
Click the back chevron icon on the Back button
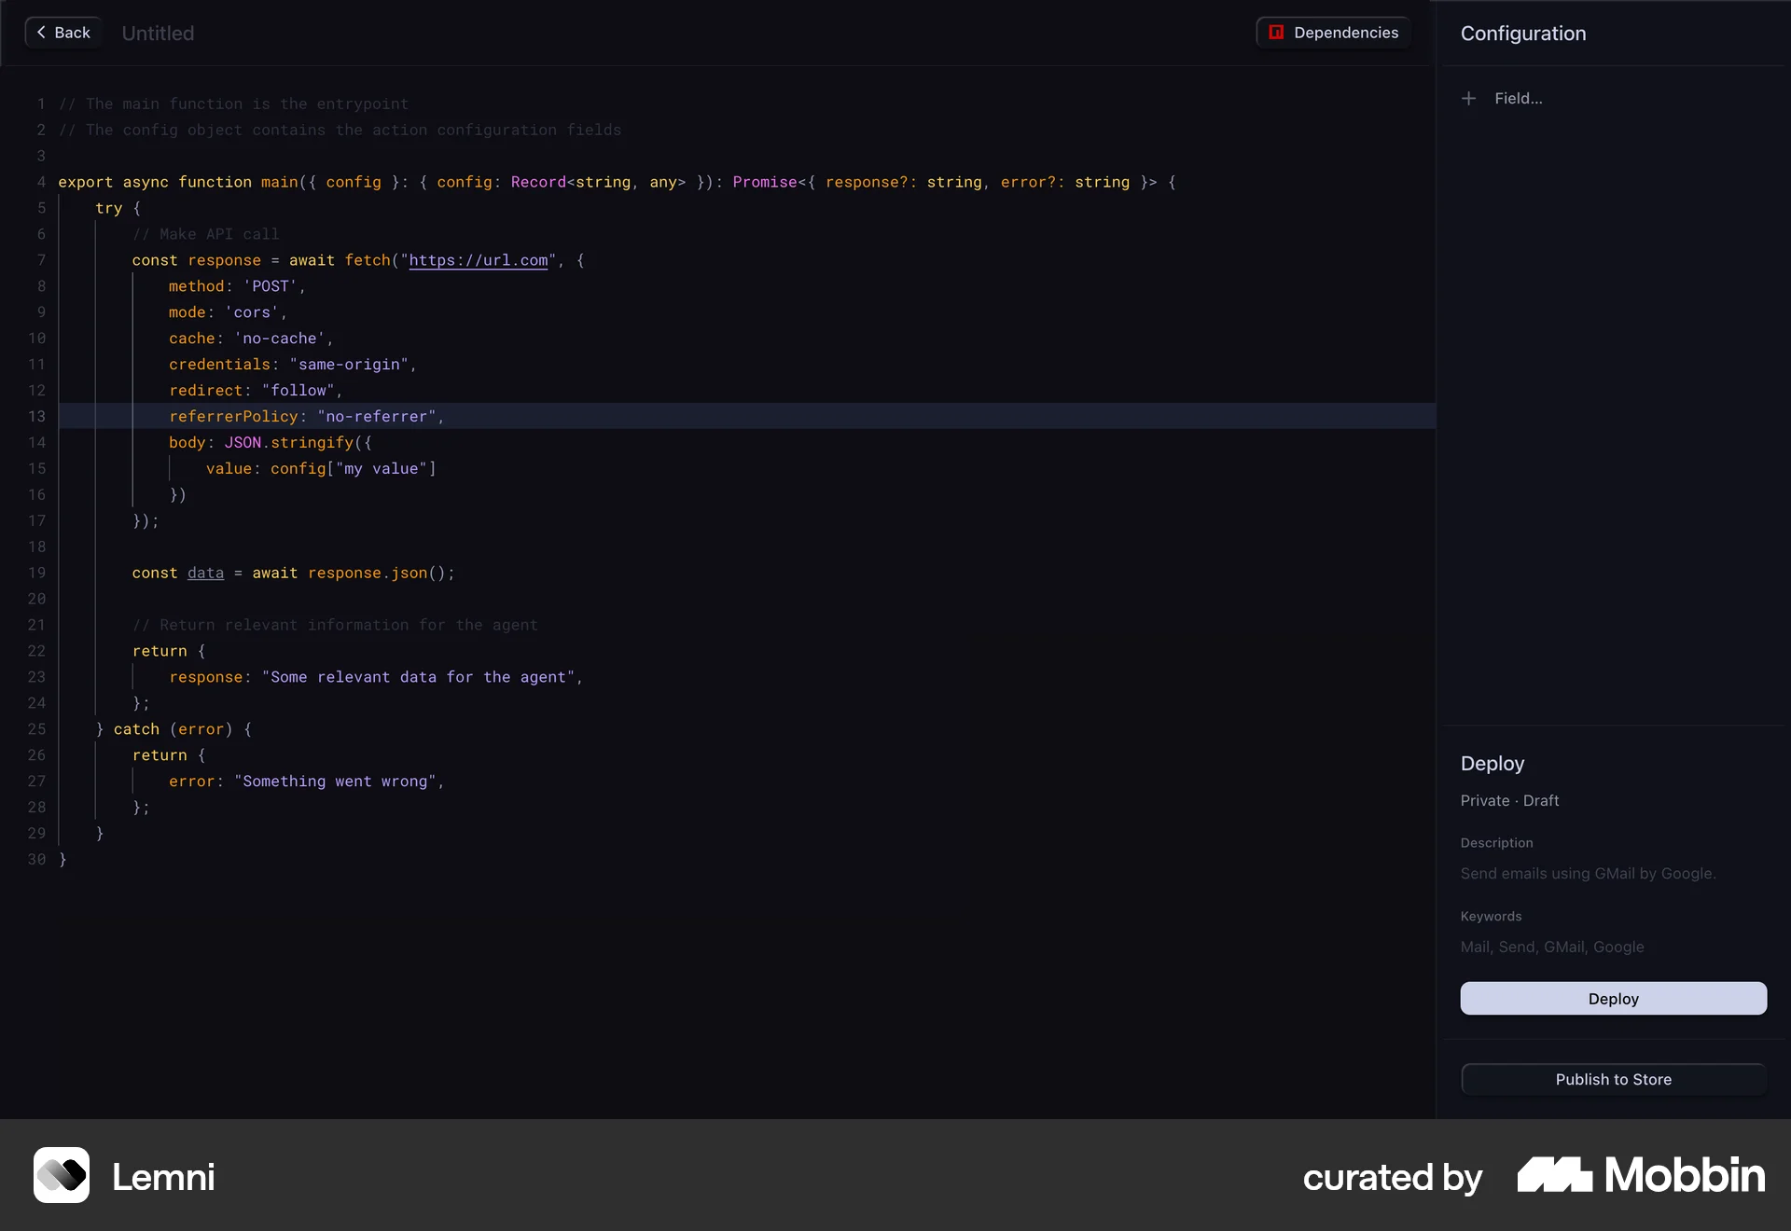coord(40,32)
